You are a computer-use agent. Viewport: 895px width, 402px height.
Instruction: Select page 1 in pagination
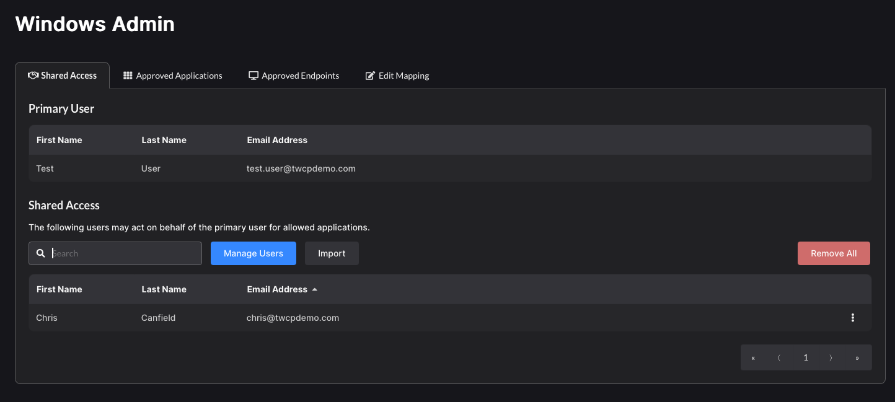pyautogui.click(x=806, y=358)
